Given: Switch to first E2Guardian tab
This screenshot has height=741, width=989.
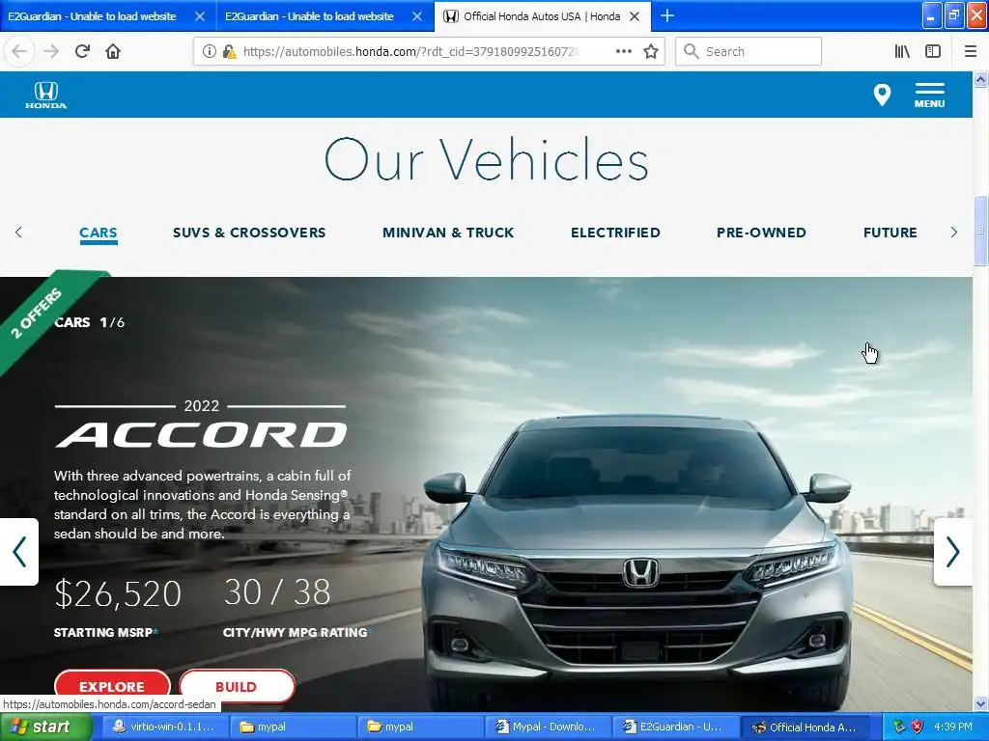Looking at the screenshot, I should pos(92,16).
